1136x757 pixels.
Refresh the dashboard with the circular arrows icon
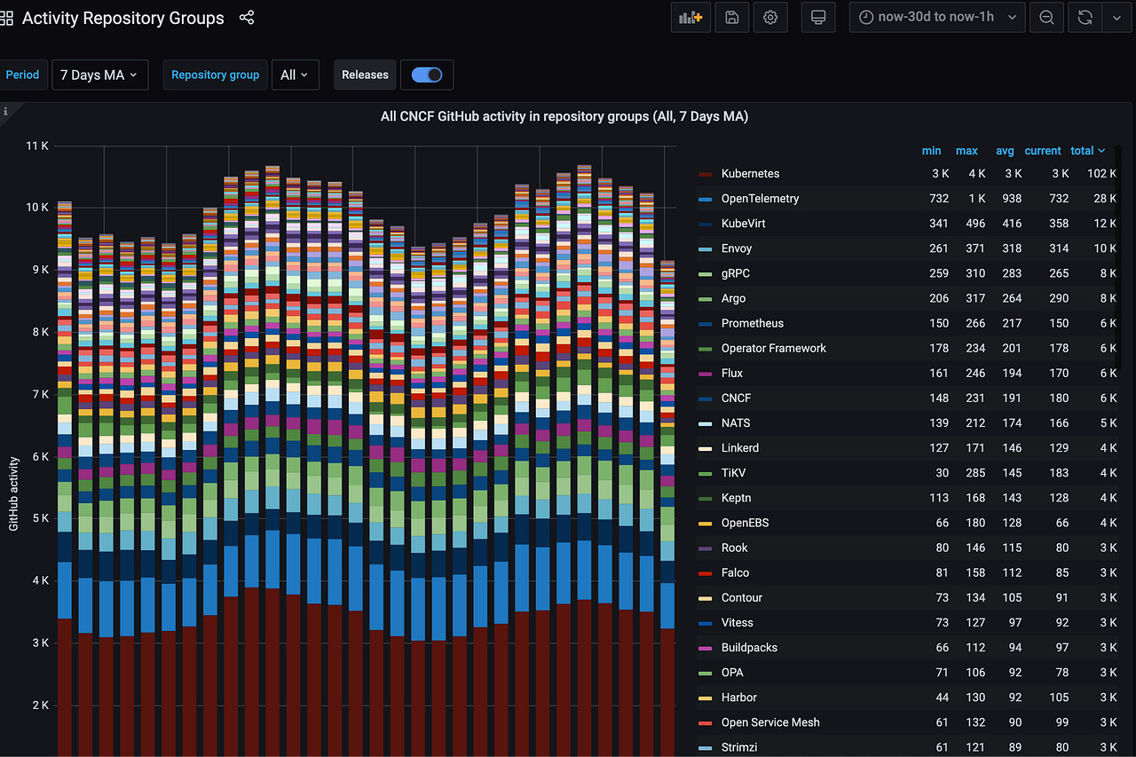point(1085,17)
